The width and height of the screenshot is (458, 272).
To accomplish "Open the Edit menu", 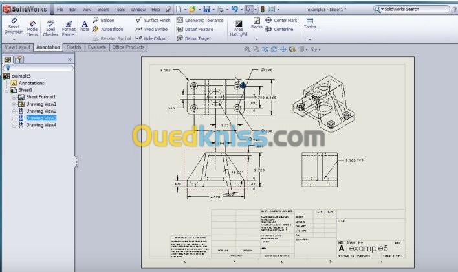I will point(72,9).
